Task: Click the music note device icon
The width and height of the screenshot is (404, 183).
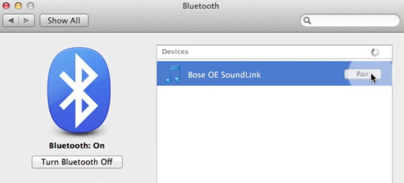Action: click(x=173, y=74)
